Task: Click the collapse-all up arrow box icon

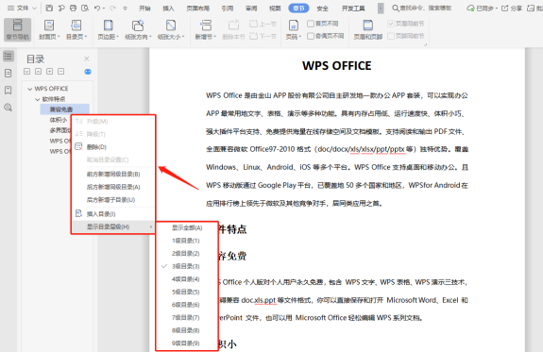Action: click(39, 72)
